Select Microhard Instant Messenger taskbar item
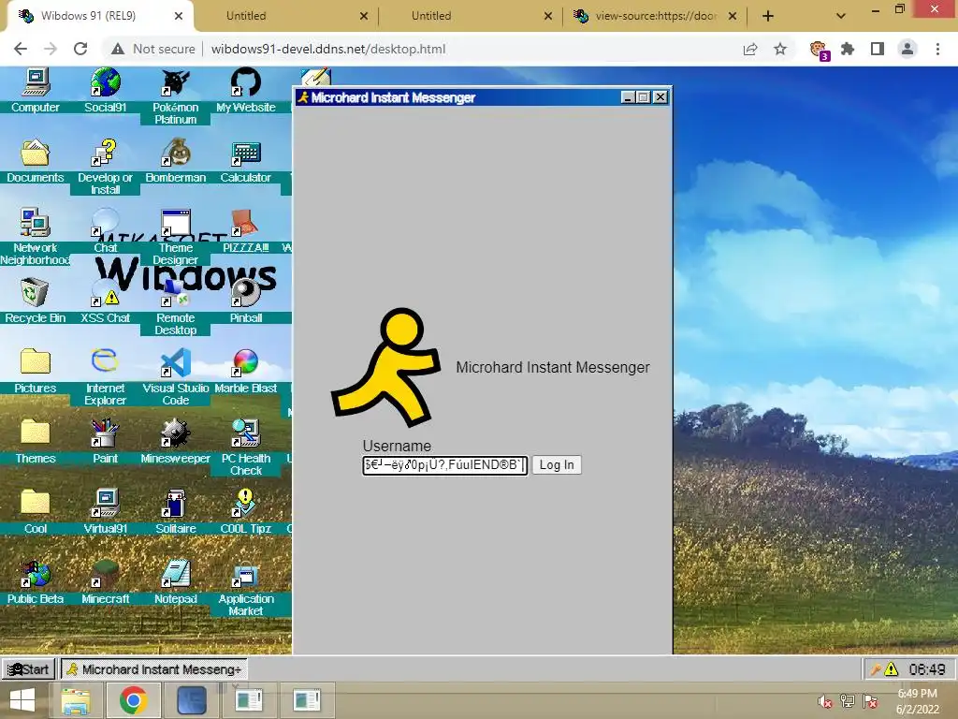 point(153,668)
